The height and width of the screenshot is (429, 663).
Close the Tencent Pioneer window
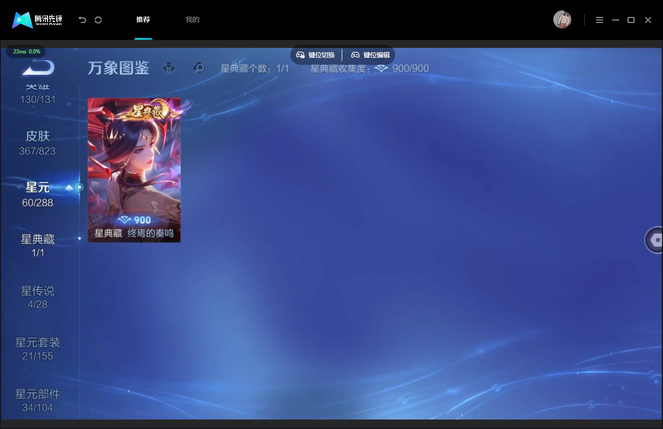648,20
